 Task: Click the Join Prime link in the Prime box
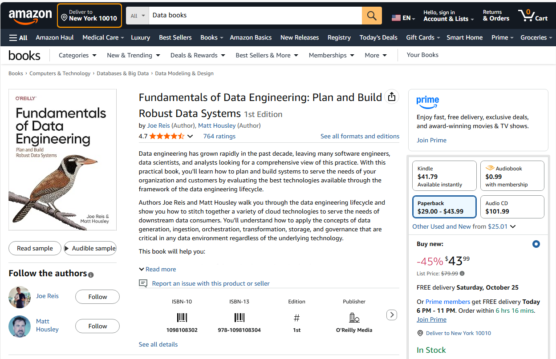pos(431,140)
